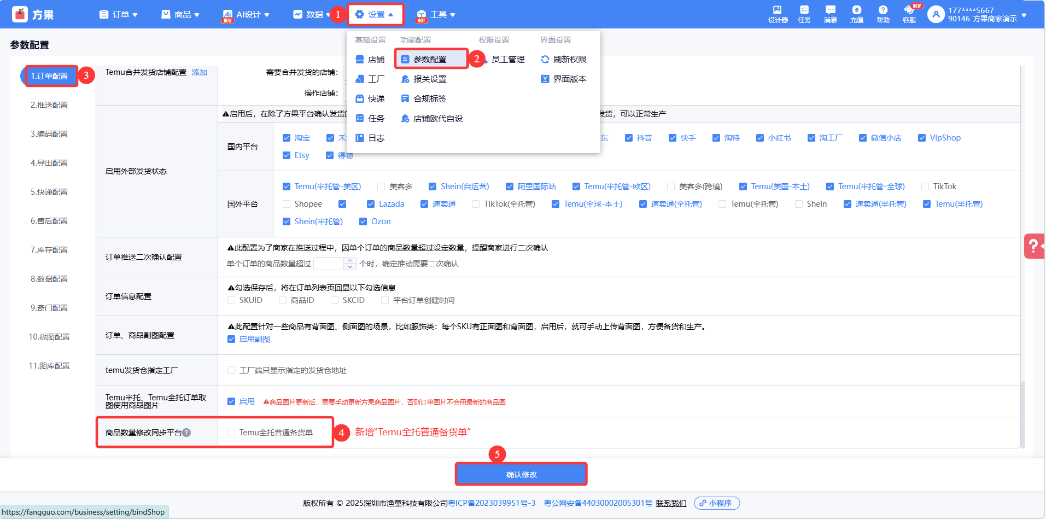The width and height of the screenshot is (1046, 519).
Task: Expand the 工具 dropdown menu
Action: [x=436, y=15]
